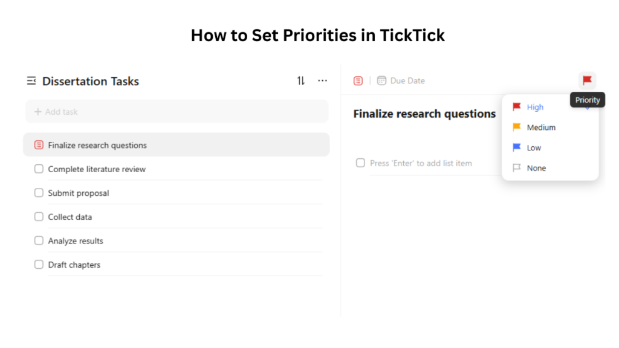Mark Submit proposal as done

pyautogui.click(x=39, y=193)
